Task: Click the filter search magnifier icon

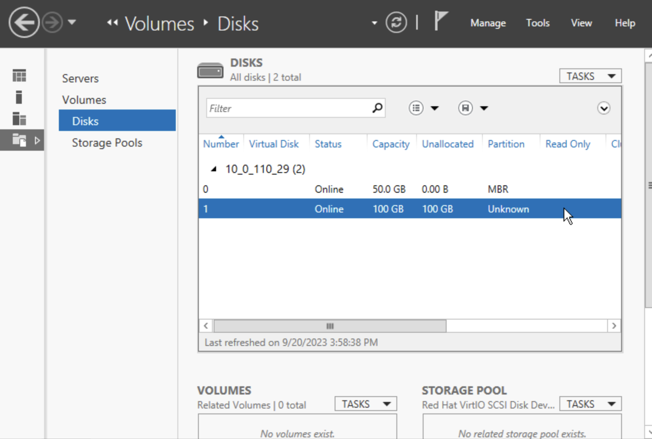Action: (377, 108)
